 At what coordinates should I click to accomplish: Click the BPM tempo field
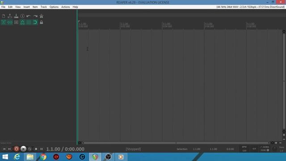244,149
